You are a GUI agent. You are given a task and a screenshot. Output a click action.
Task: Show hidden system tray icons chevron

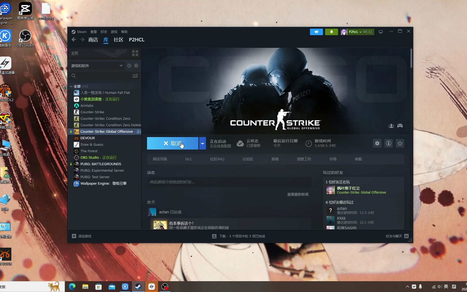coord(407,287)
